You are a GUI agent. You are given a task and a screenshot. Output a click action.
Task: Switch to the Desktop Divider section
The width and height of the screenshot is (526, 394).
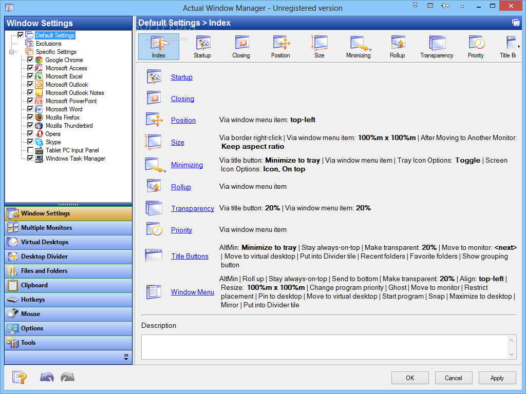coord(68,257)
